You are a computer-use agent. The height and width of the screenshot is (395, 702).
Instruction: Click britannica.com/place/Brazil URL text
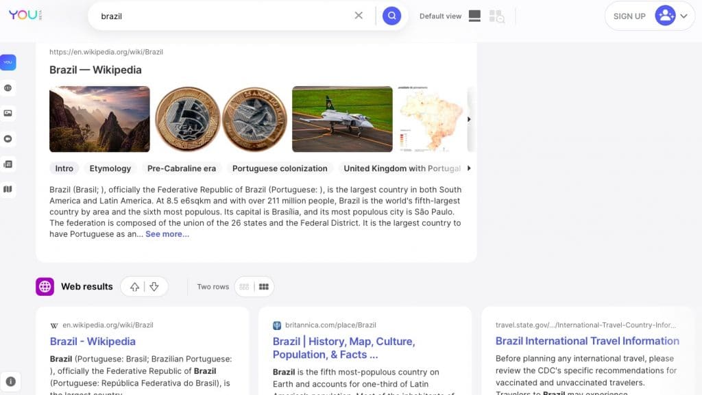330,325
